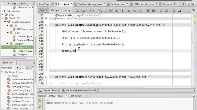This screenshot has height=110, width=197.
Task: Click the horizontal scrollbar of the editor
Action: click(x=96, y=87)
